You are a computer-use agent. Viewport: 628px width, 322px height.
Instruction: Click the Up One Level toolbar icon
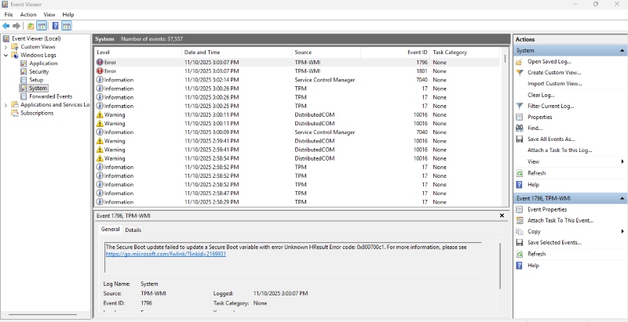click(31, 25)
